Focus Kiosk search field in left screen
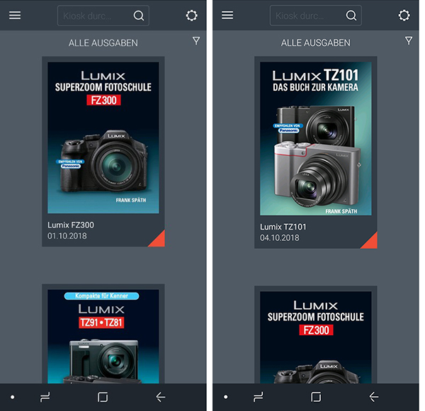The image size is (425, 411). (103, 16)
